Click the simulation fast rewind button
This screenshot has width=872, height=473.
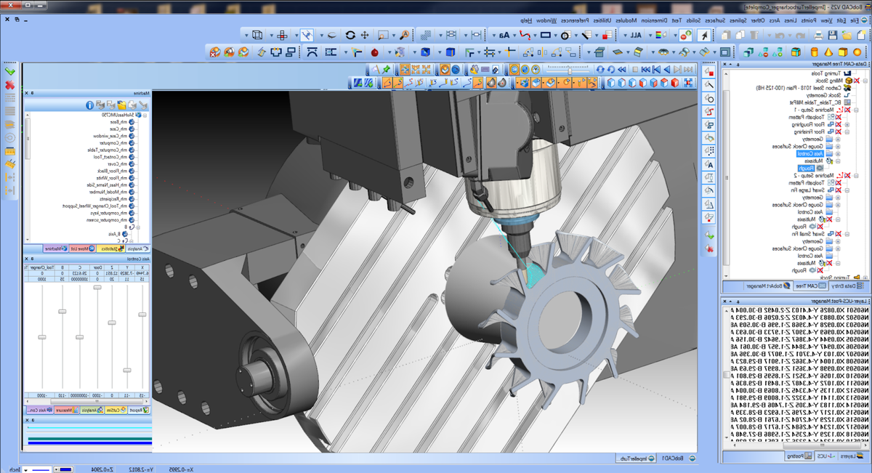point(621,69)
